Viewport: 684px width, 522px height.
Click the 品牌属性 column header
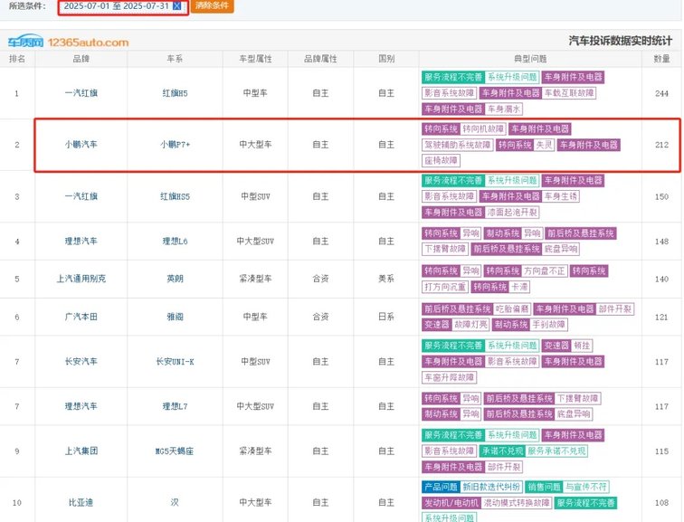click(320, 59)
